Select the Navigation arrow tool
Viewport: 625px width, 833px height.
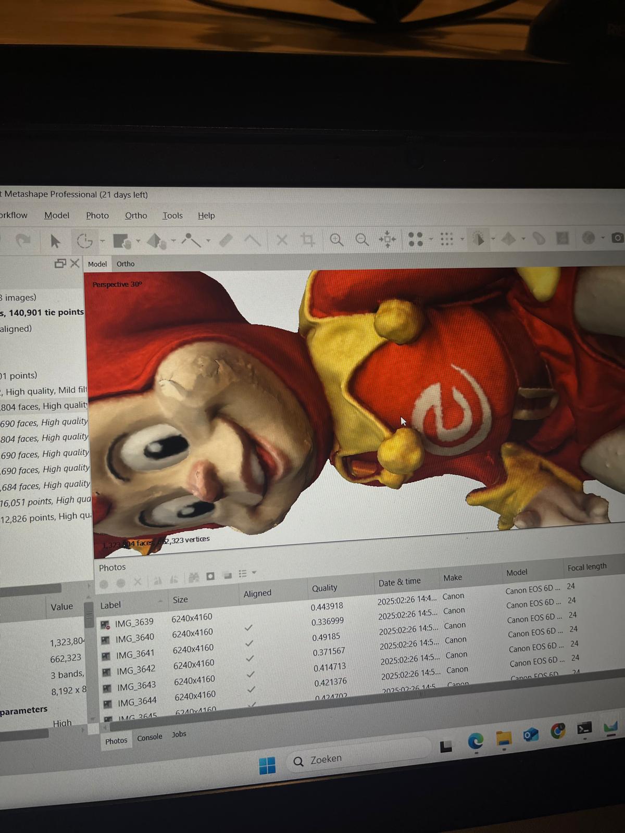55,241
